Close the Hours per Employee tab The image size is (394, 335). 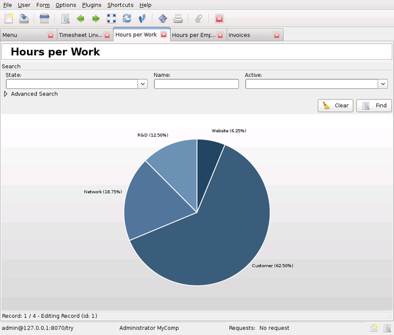click(220, 36)
